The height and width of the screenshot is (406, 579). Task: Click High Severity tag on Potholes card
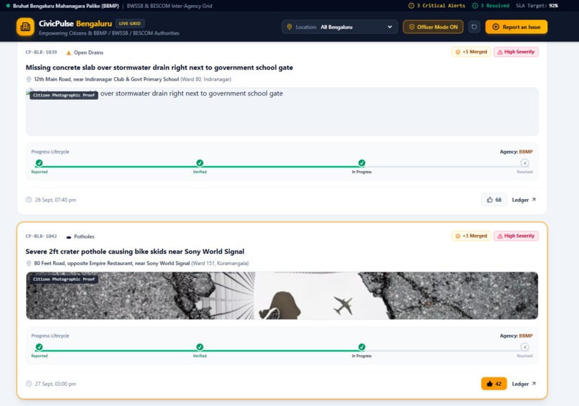tap(516, 236)
